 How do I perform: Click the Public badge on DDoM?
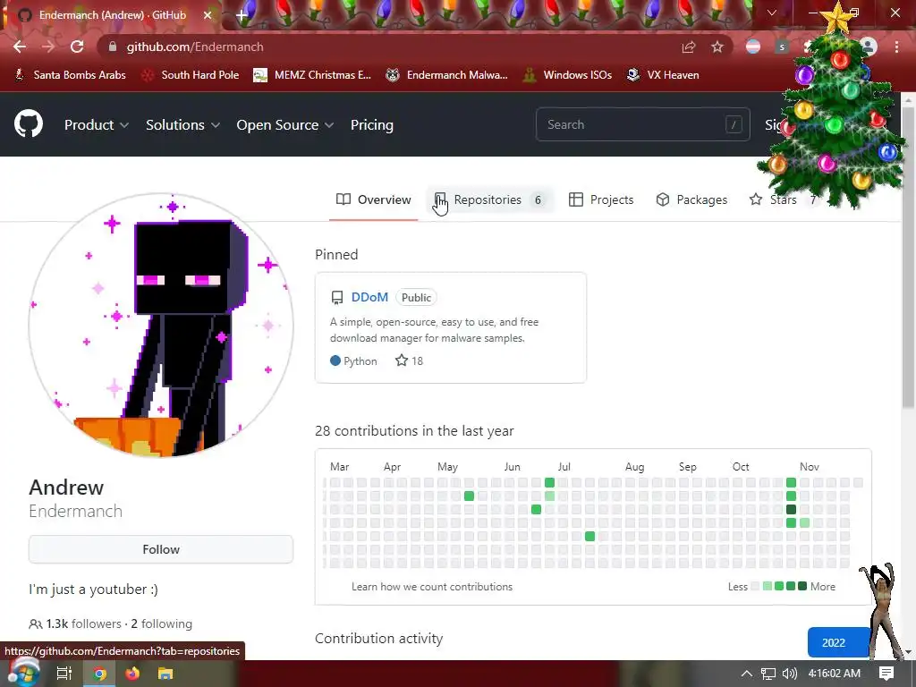416,297
